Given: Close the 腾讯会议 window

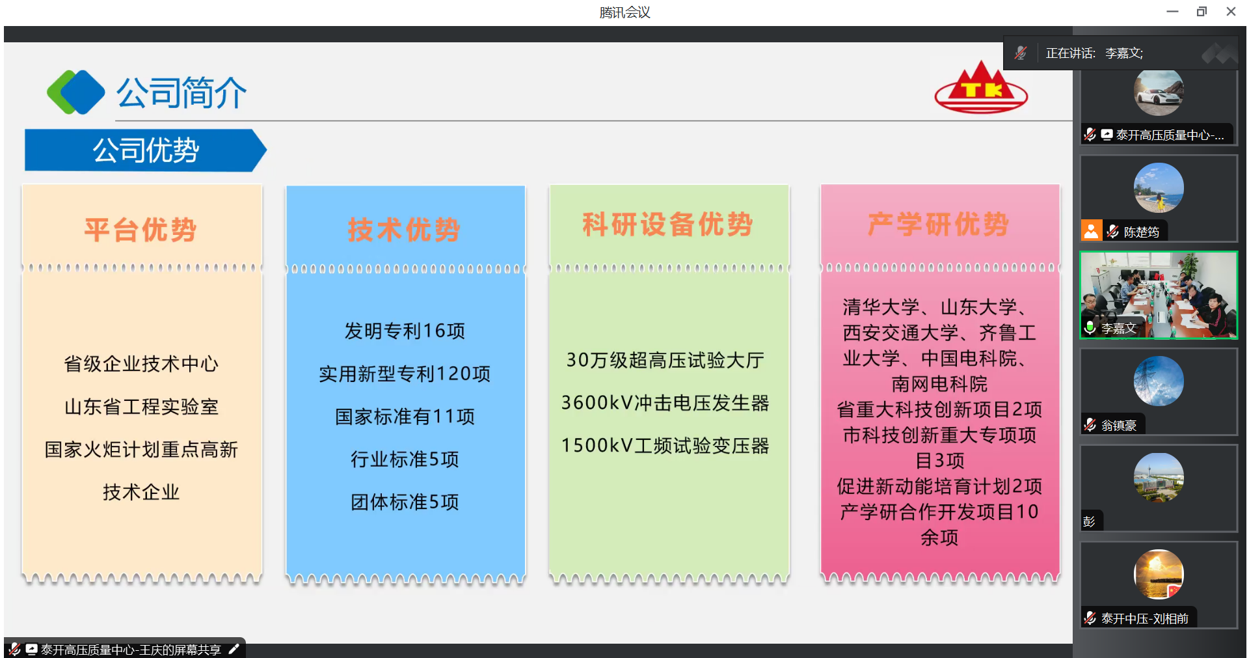Looking at the screenshot, I should [x=1231, y=12].
